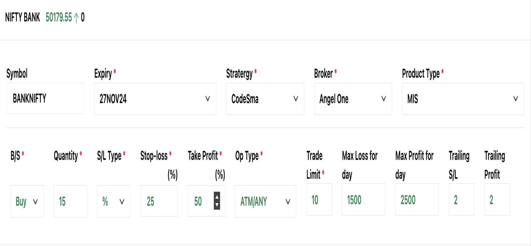
Task: Open the Expiry 27NOV24 dropdown
Action: pyautogui.click(x=155, y=99)
